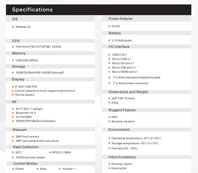Click the orange bullet beside Docking station

(x=109, y=164)
